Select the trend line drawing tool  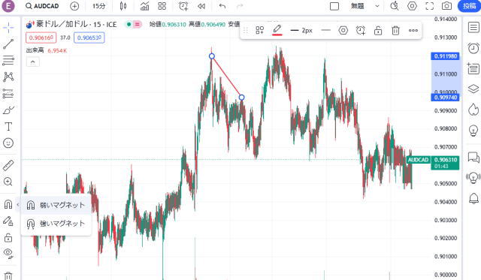coord(8,44)
